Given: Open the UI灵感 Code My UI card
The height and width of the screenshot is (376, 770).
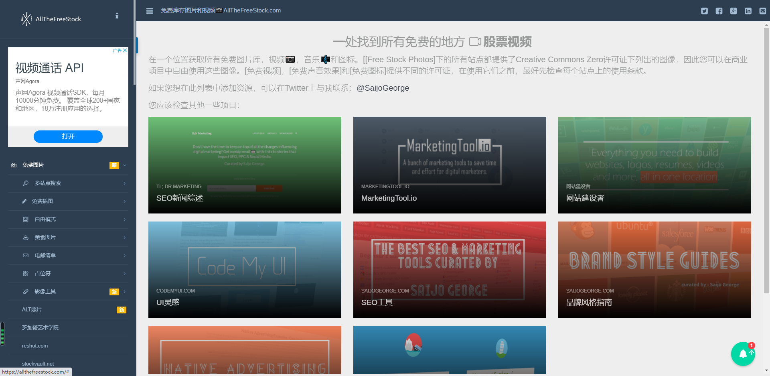Looking at the screenshot, I should tap(245, 270).
